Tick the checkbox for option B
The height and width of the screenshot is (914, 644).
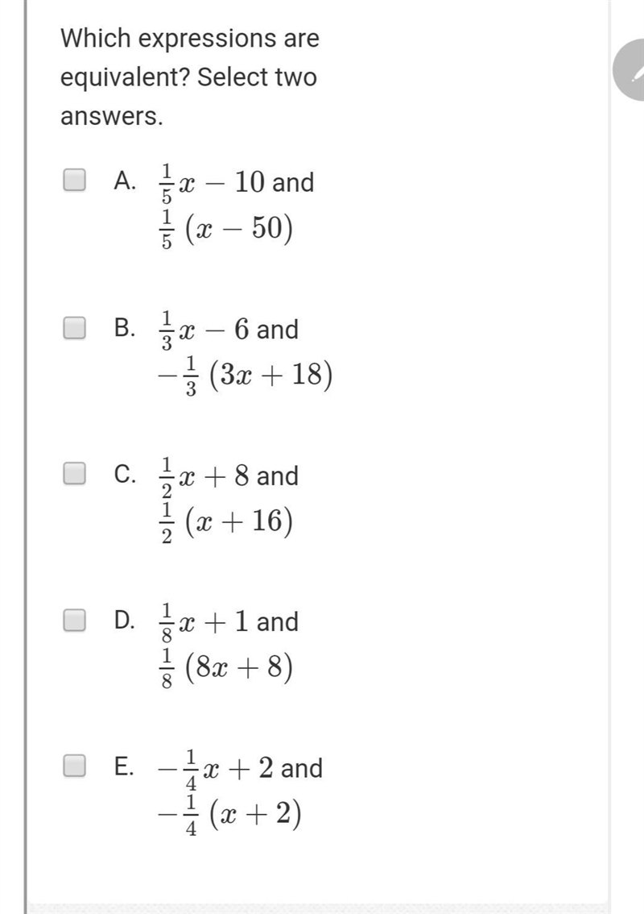pyautogui.click(x=75, y=327)
